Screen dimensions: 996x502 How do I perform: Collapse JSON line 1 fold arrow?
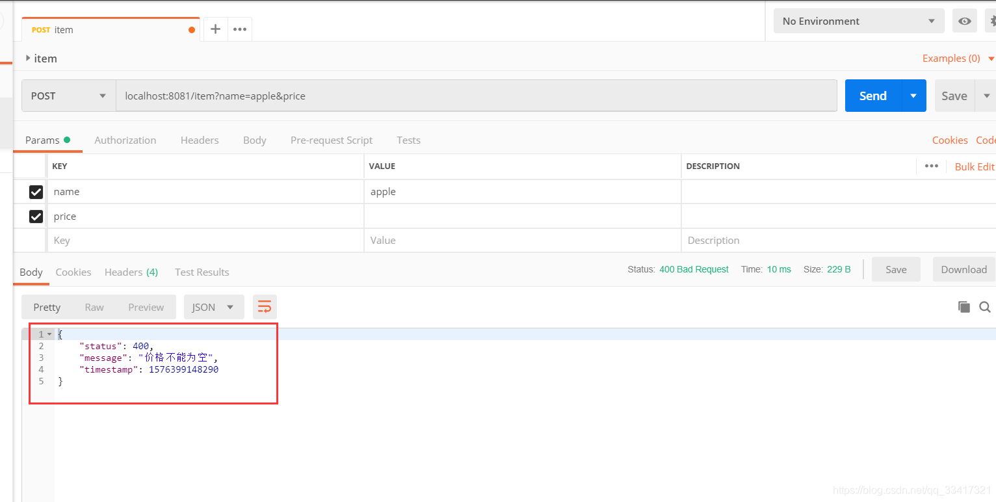(x=49, y=334)
